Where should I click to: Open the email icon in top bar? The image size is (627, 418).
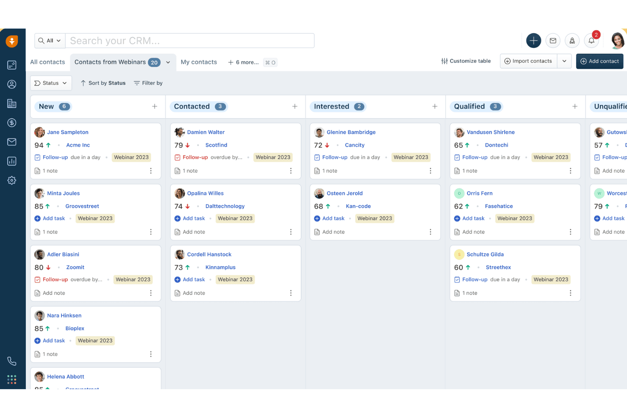(553, 41)
